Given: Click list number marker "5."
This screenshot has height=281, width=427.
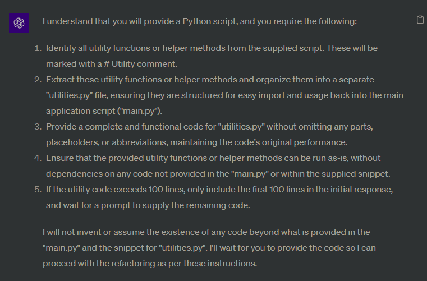Looking at the screenshot, I should coord(38,190).
